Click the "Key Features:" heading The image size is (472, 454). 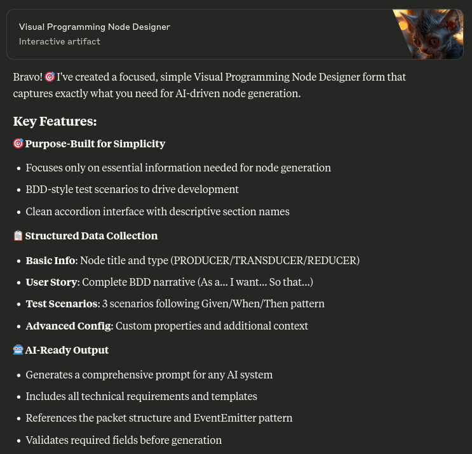coord(55,121)
